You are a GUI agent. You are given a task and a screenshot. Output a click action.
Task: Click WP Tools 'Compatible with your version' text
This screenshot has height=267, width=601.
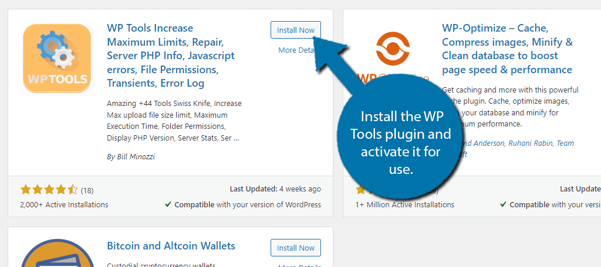[x=243, y=205]
